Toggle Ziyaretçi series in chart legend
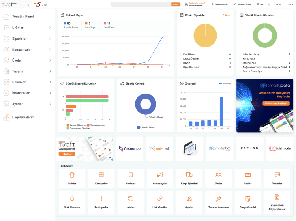This screenshot has width=296, height=221. click(x=225, y=84)
